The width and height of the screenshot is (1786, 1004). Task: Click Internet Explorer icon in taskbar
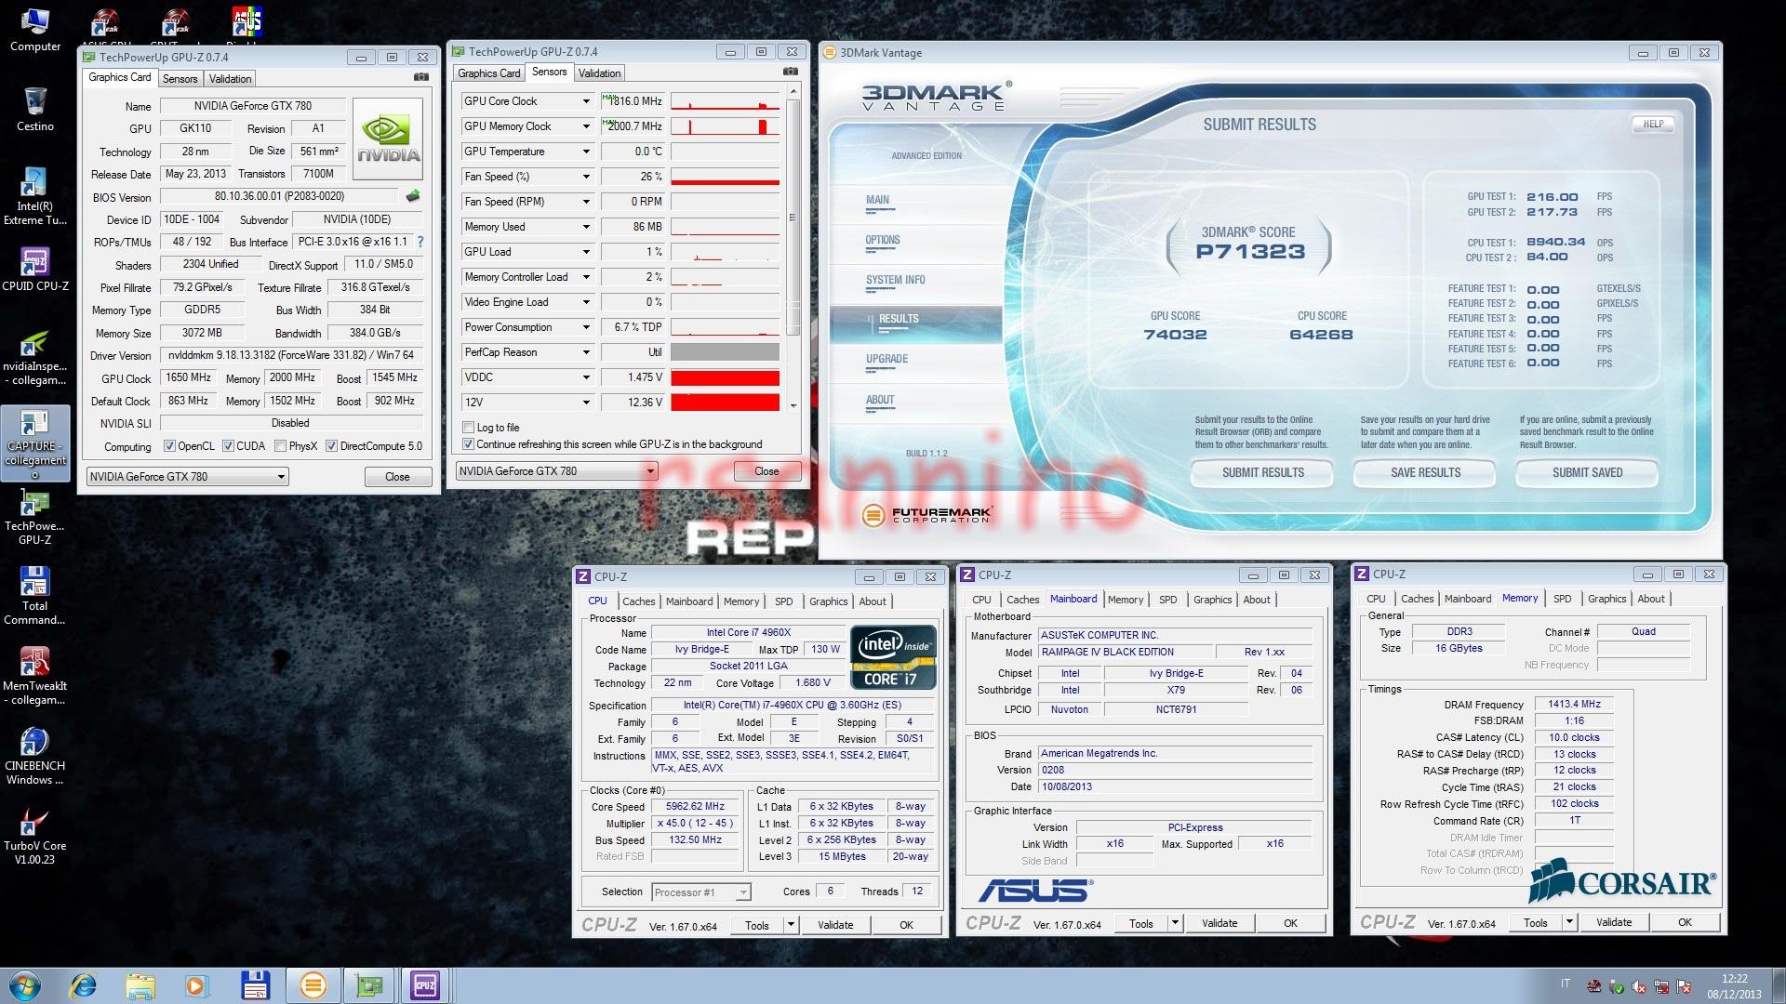[83, 985]
